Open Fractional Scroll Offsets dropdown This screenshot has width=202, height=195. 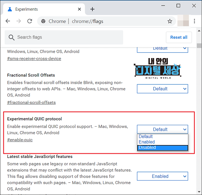(x=162, y=89)
